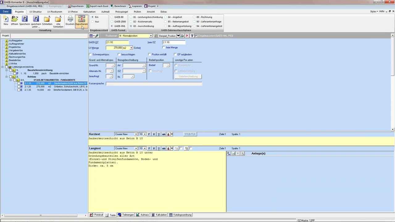Switch to LV-Struktur ribbon tab
The width and height of the screenshot is (395, 222).
pyautogui.click(x=35, y=12)
